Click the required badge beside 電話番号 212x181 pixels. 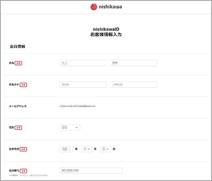(23, 171)
